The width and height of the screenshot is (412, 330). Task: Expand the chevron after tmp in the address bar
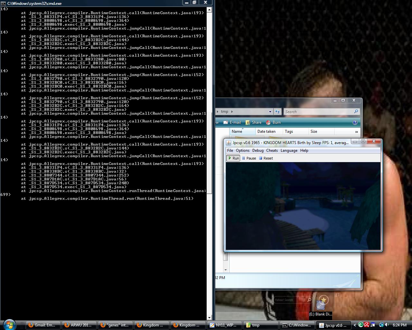click(232, 112)
